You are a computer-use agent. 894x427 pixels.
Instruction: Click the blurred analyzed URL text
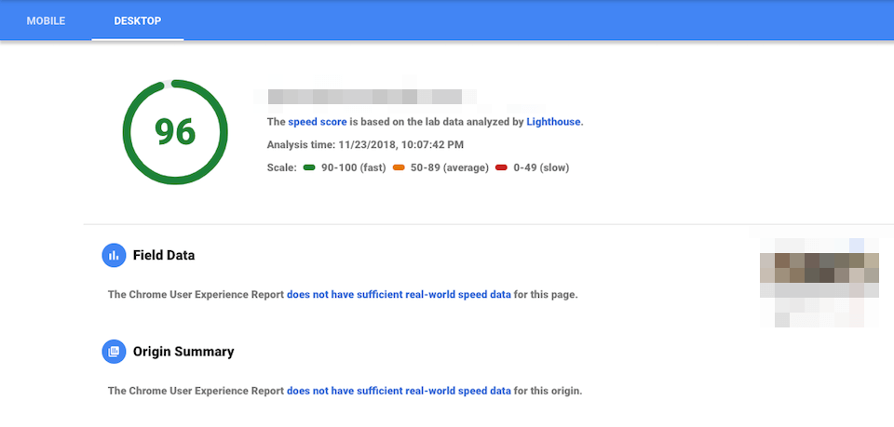[365, 97]
